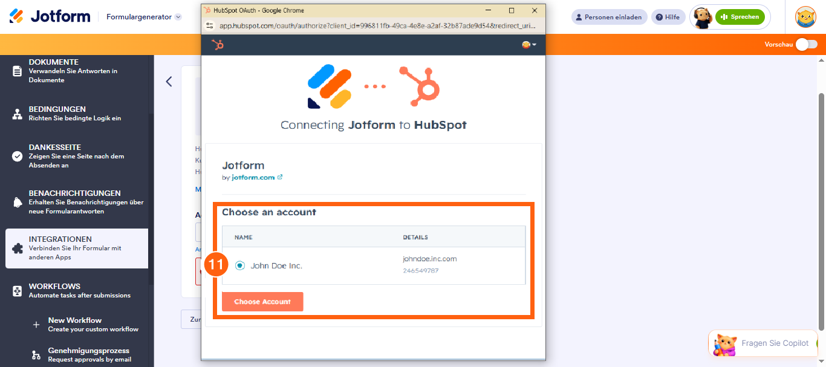
Task: Click the Jotform logo in header
Action: 50,16
